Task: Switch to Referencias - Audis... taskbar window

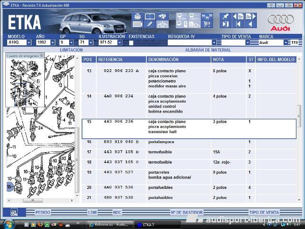Action: pos(110,225)
